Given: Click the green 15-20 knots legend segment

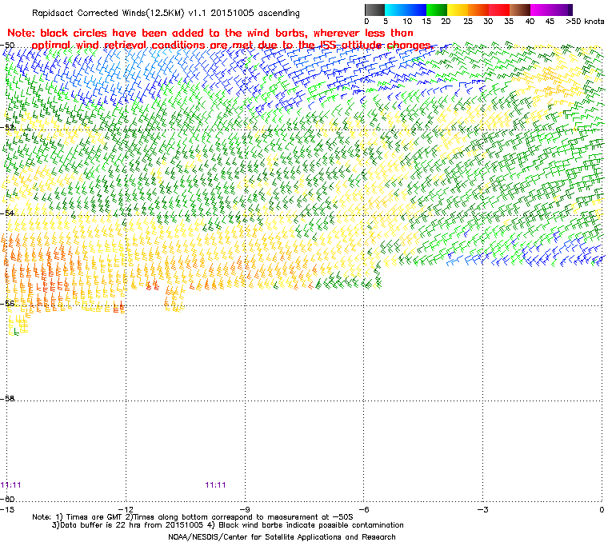Looking at the screenshot, I should [437, 10].
